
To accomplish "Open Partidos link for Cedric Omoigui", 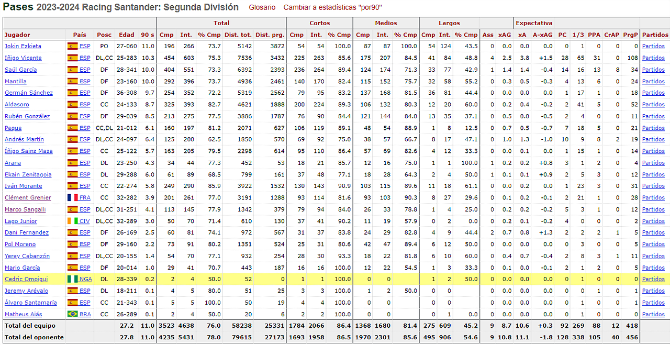I will click(x=653, y=279).
